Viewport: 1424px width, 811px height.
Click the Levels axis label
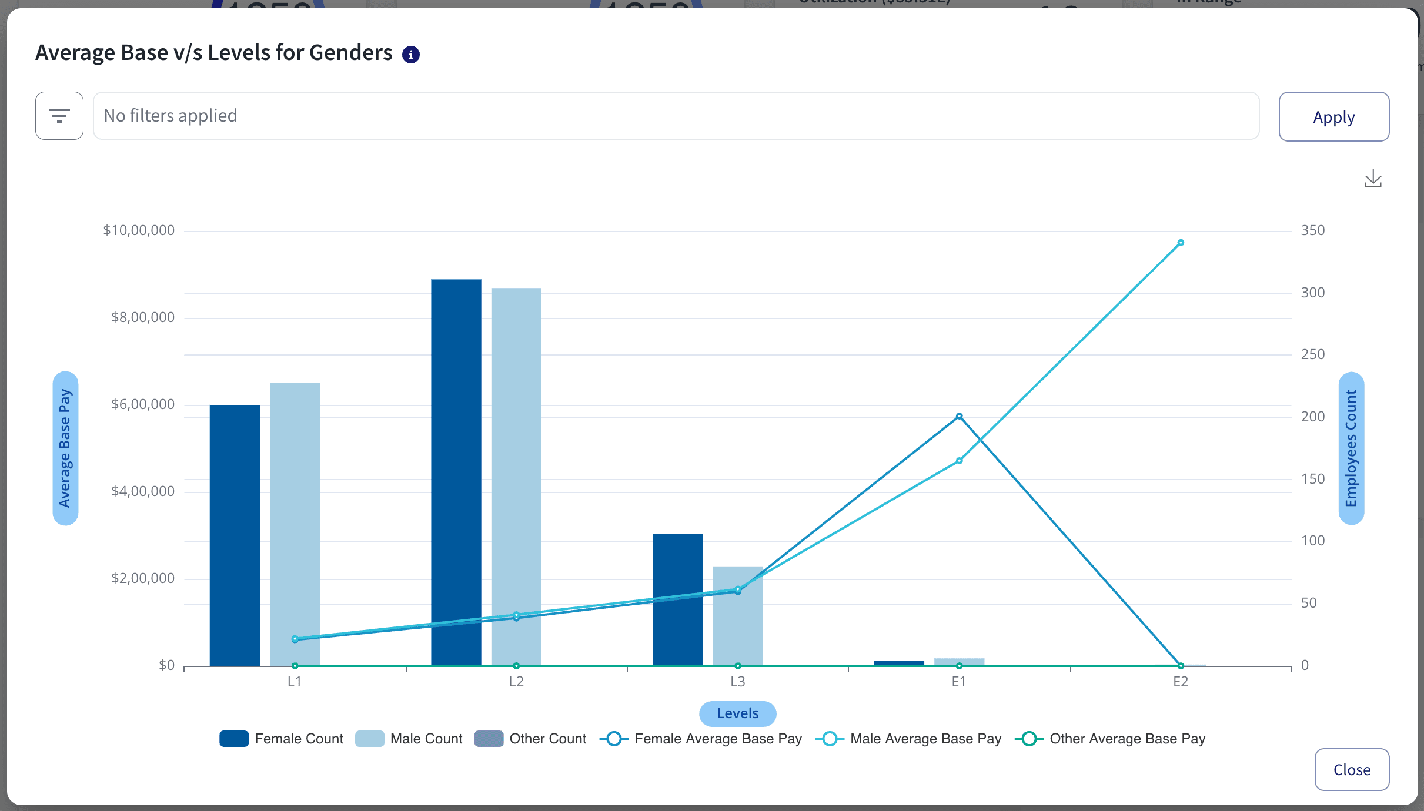pyautogui.click(x=737, y=713)
